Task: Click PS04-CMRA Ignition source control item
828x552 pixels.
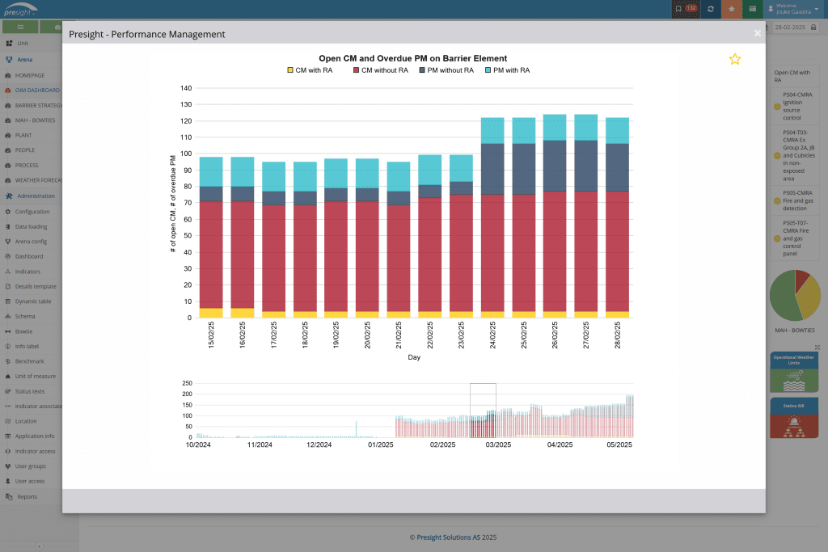Action: [796, 106]
